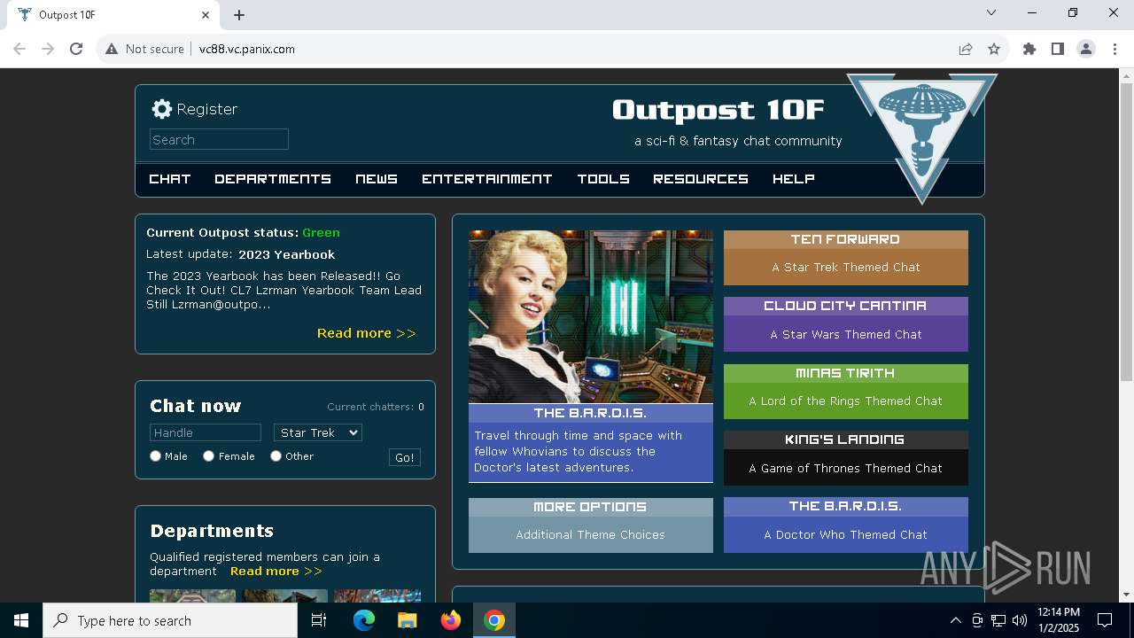Click the Outpost 10F site title

click(x=718, y=110)
